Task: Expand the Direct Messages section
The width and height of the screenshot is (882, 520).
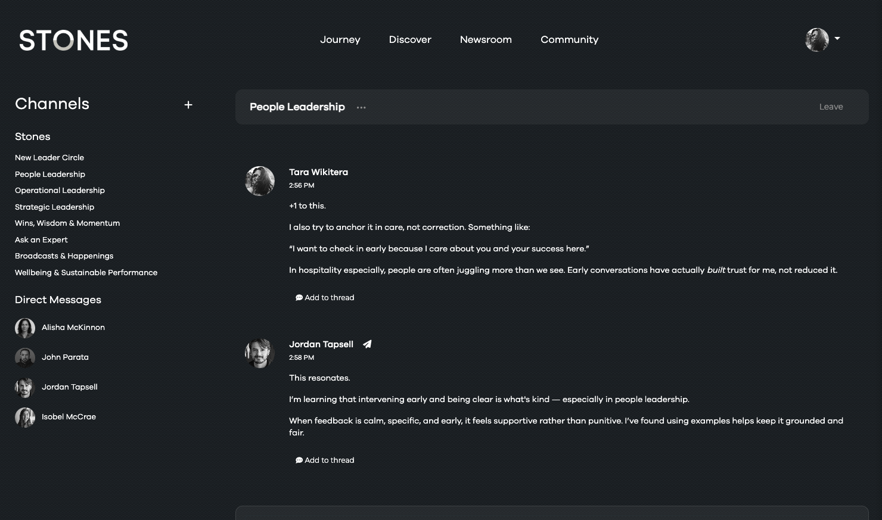Action: tap(58, 300)
